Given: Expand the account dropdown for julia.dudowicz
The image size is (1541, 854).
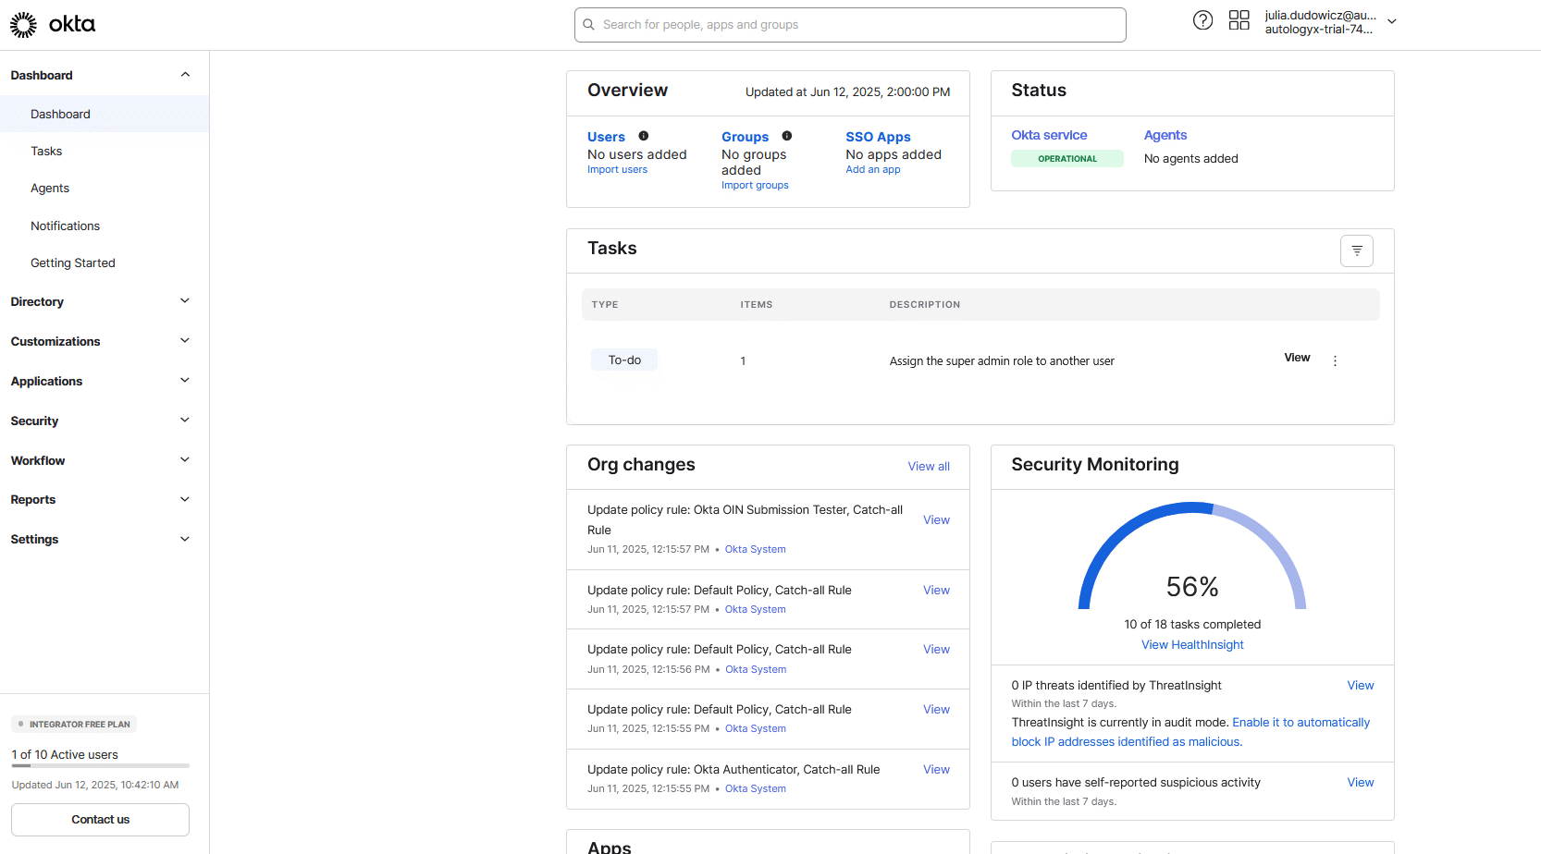Looking at the screenshot, I should pyautogui.click(x=1392, y=21).
